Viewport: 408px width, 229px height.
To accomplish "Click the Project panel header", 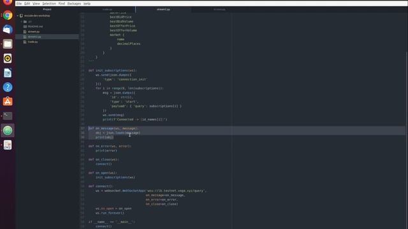I will (47, 10).
